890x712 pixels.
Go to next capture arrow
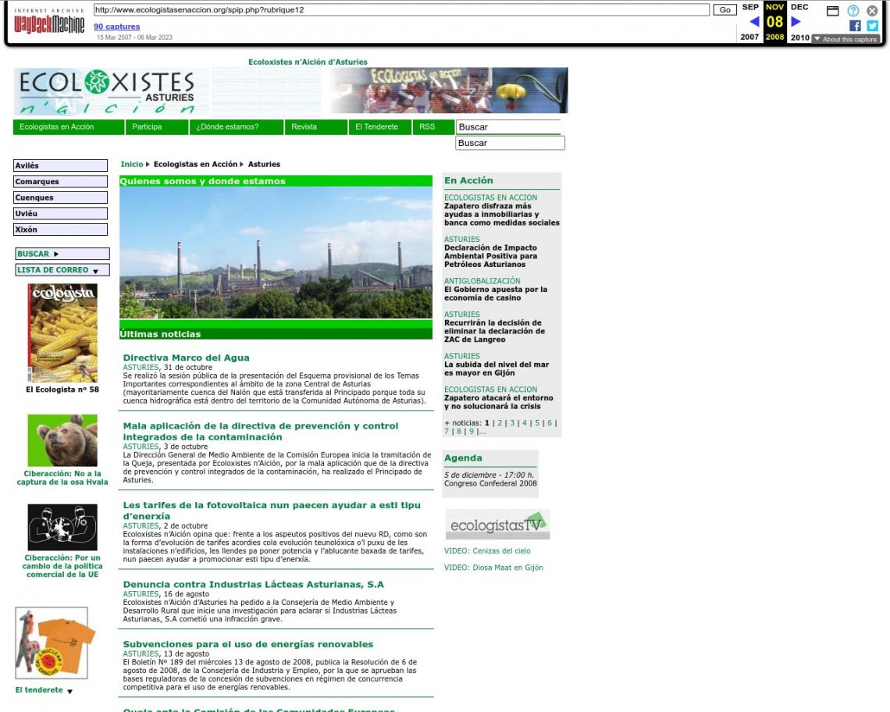click(796, 22)
